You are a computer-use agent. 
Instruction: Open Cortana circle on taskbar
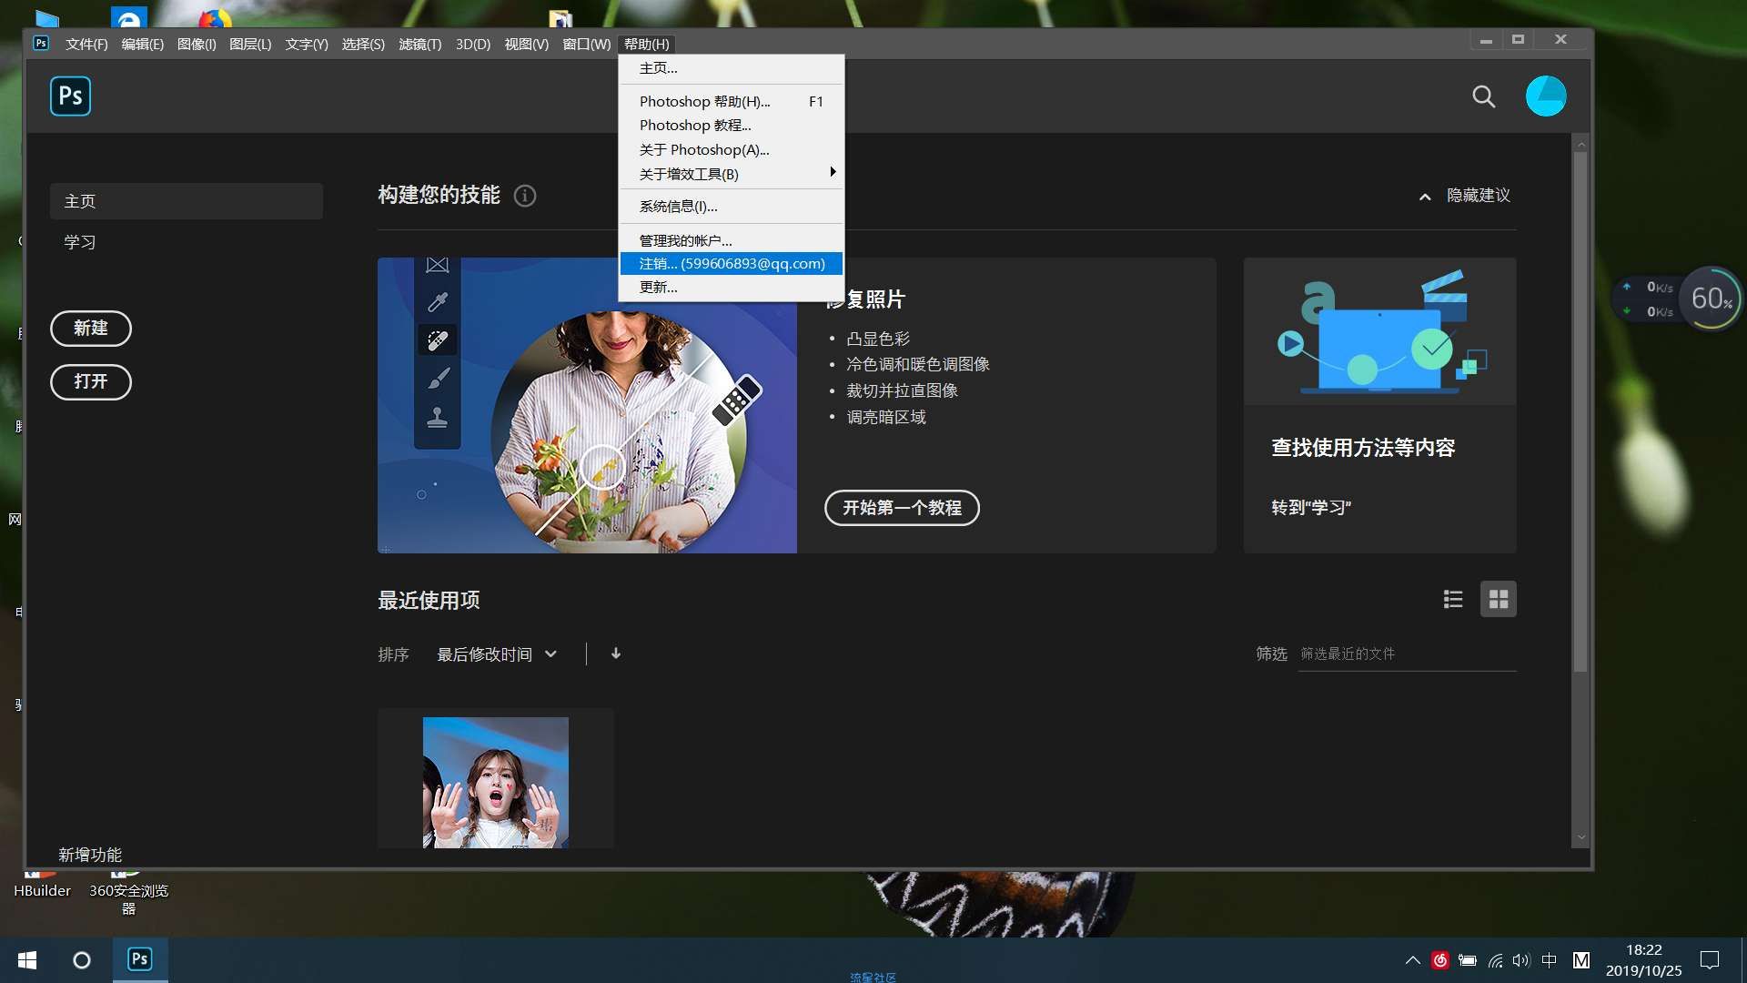tap(82, 960)
